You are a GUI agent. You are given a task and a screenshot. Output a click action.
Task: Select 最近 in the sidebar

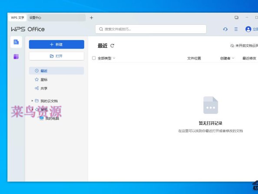[x=56, y=71]
